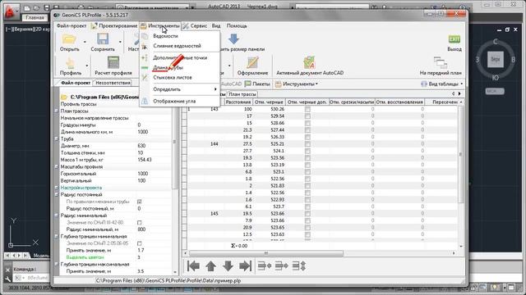Click the Открыть folder icon
This screenshot has width=526, height=295.
69,39
